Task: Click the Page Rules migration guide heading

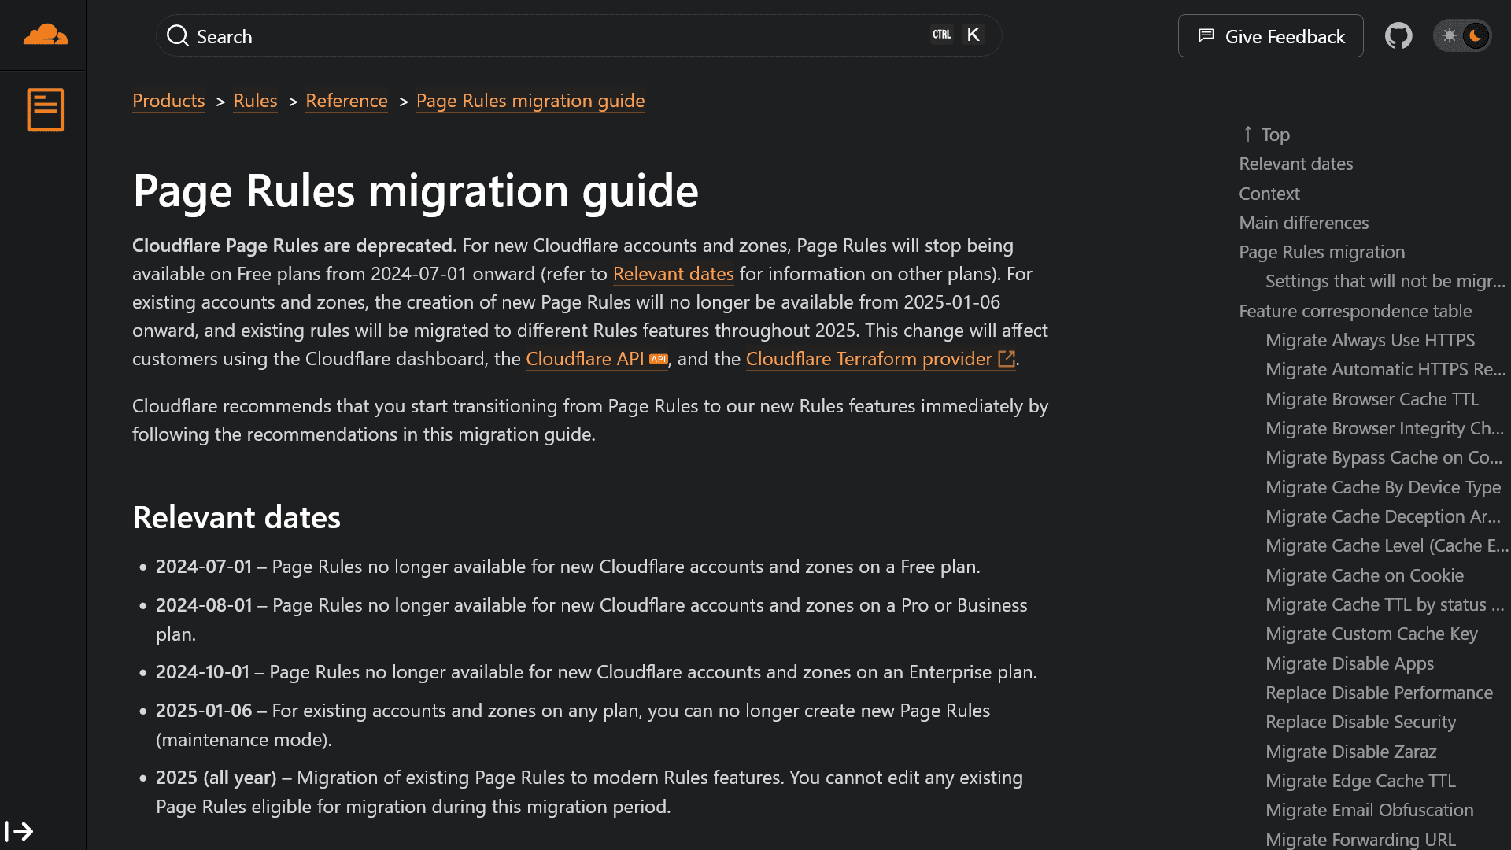Action: pyautogui.click(x=416, y=191)
